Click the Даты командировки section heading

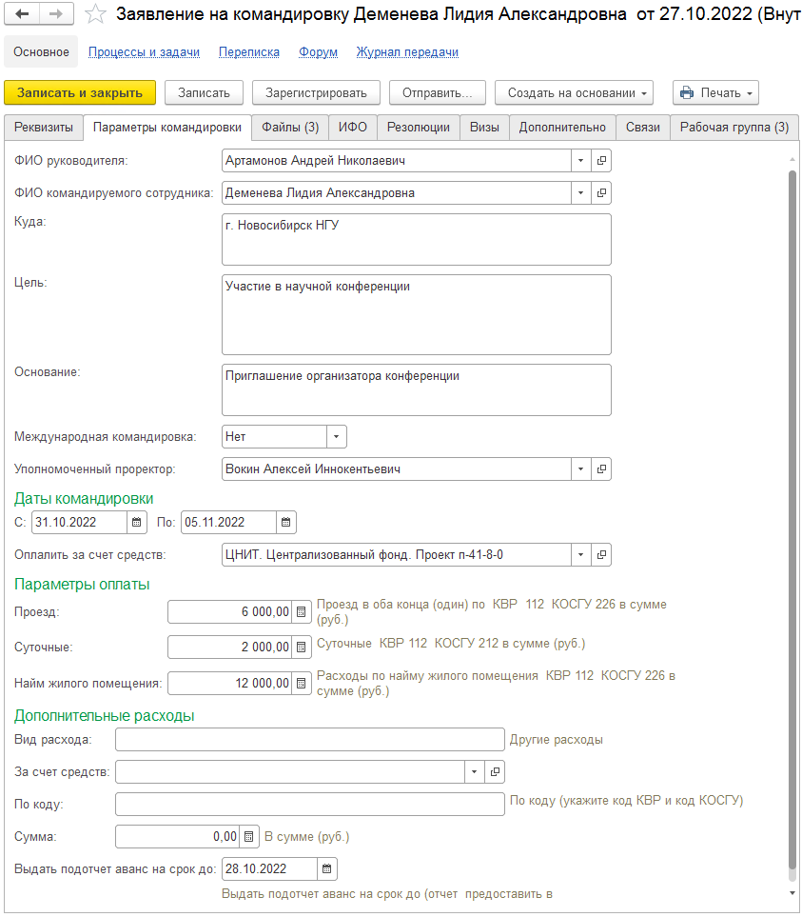tap(84, 499)
